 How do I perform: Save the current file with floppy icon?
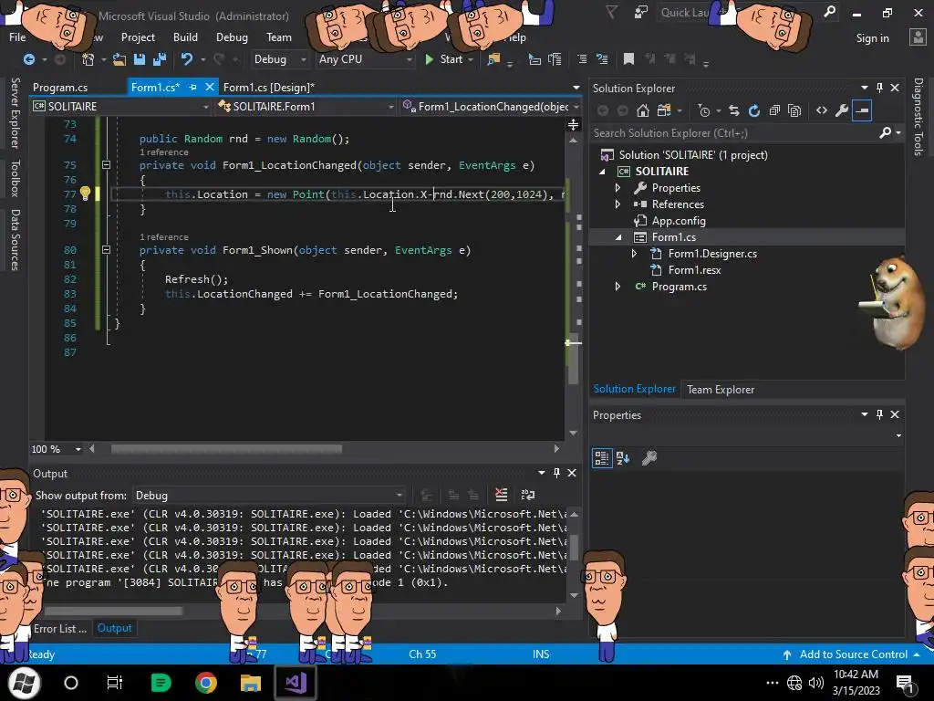[x=140, y=59]
